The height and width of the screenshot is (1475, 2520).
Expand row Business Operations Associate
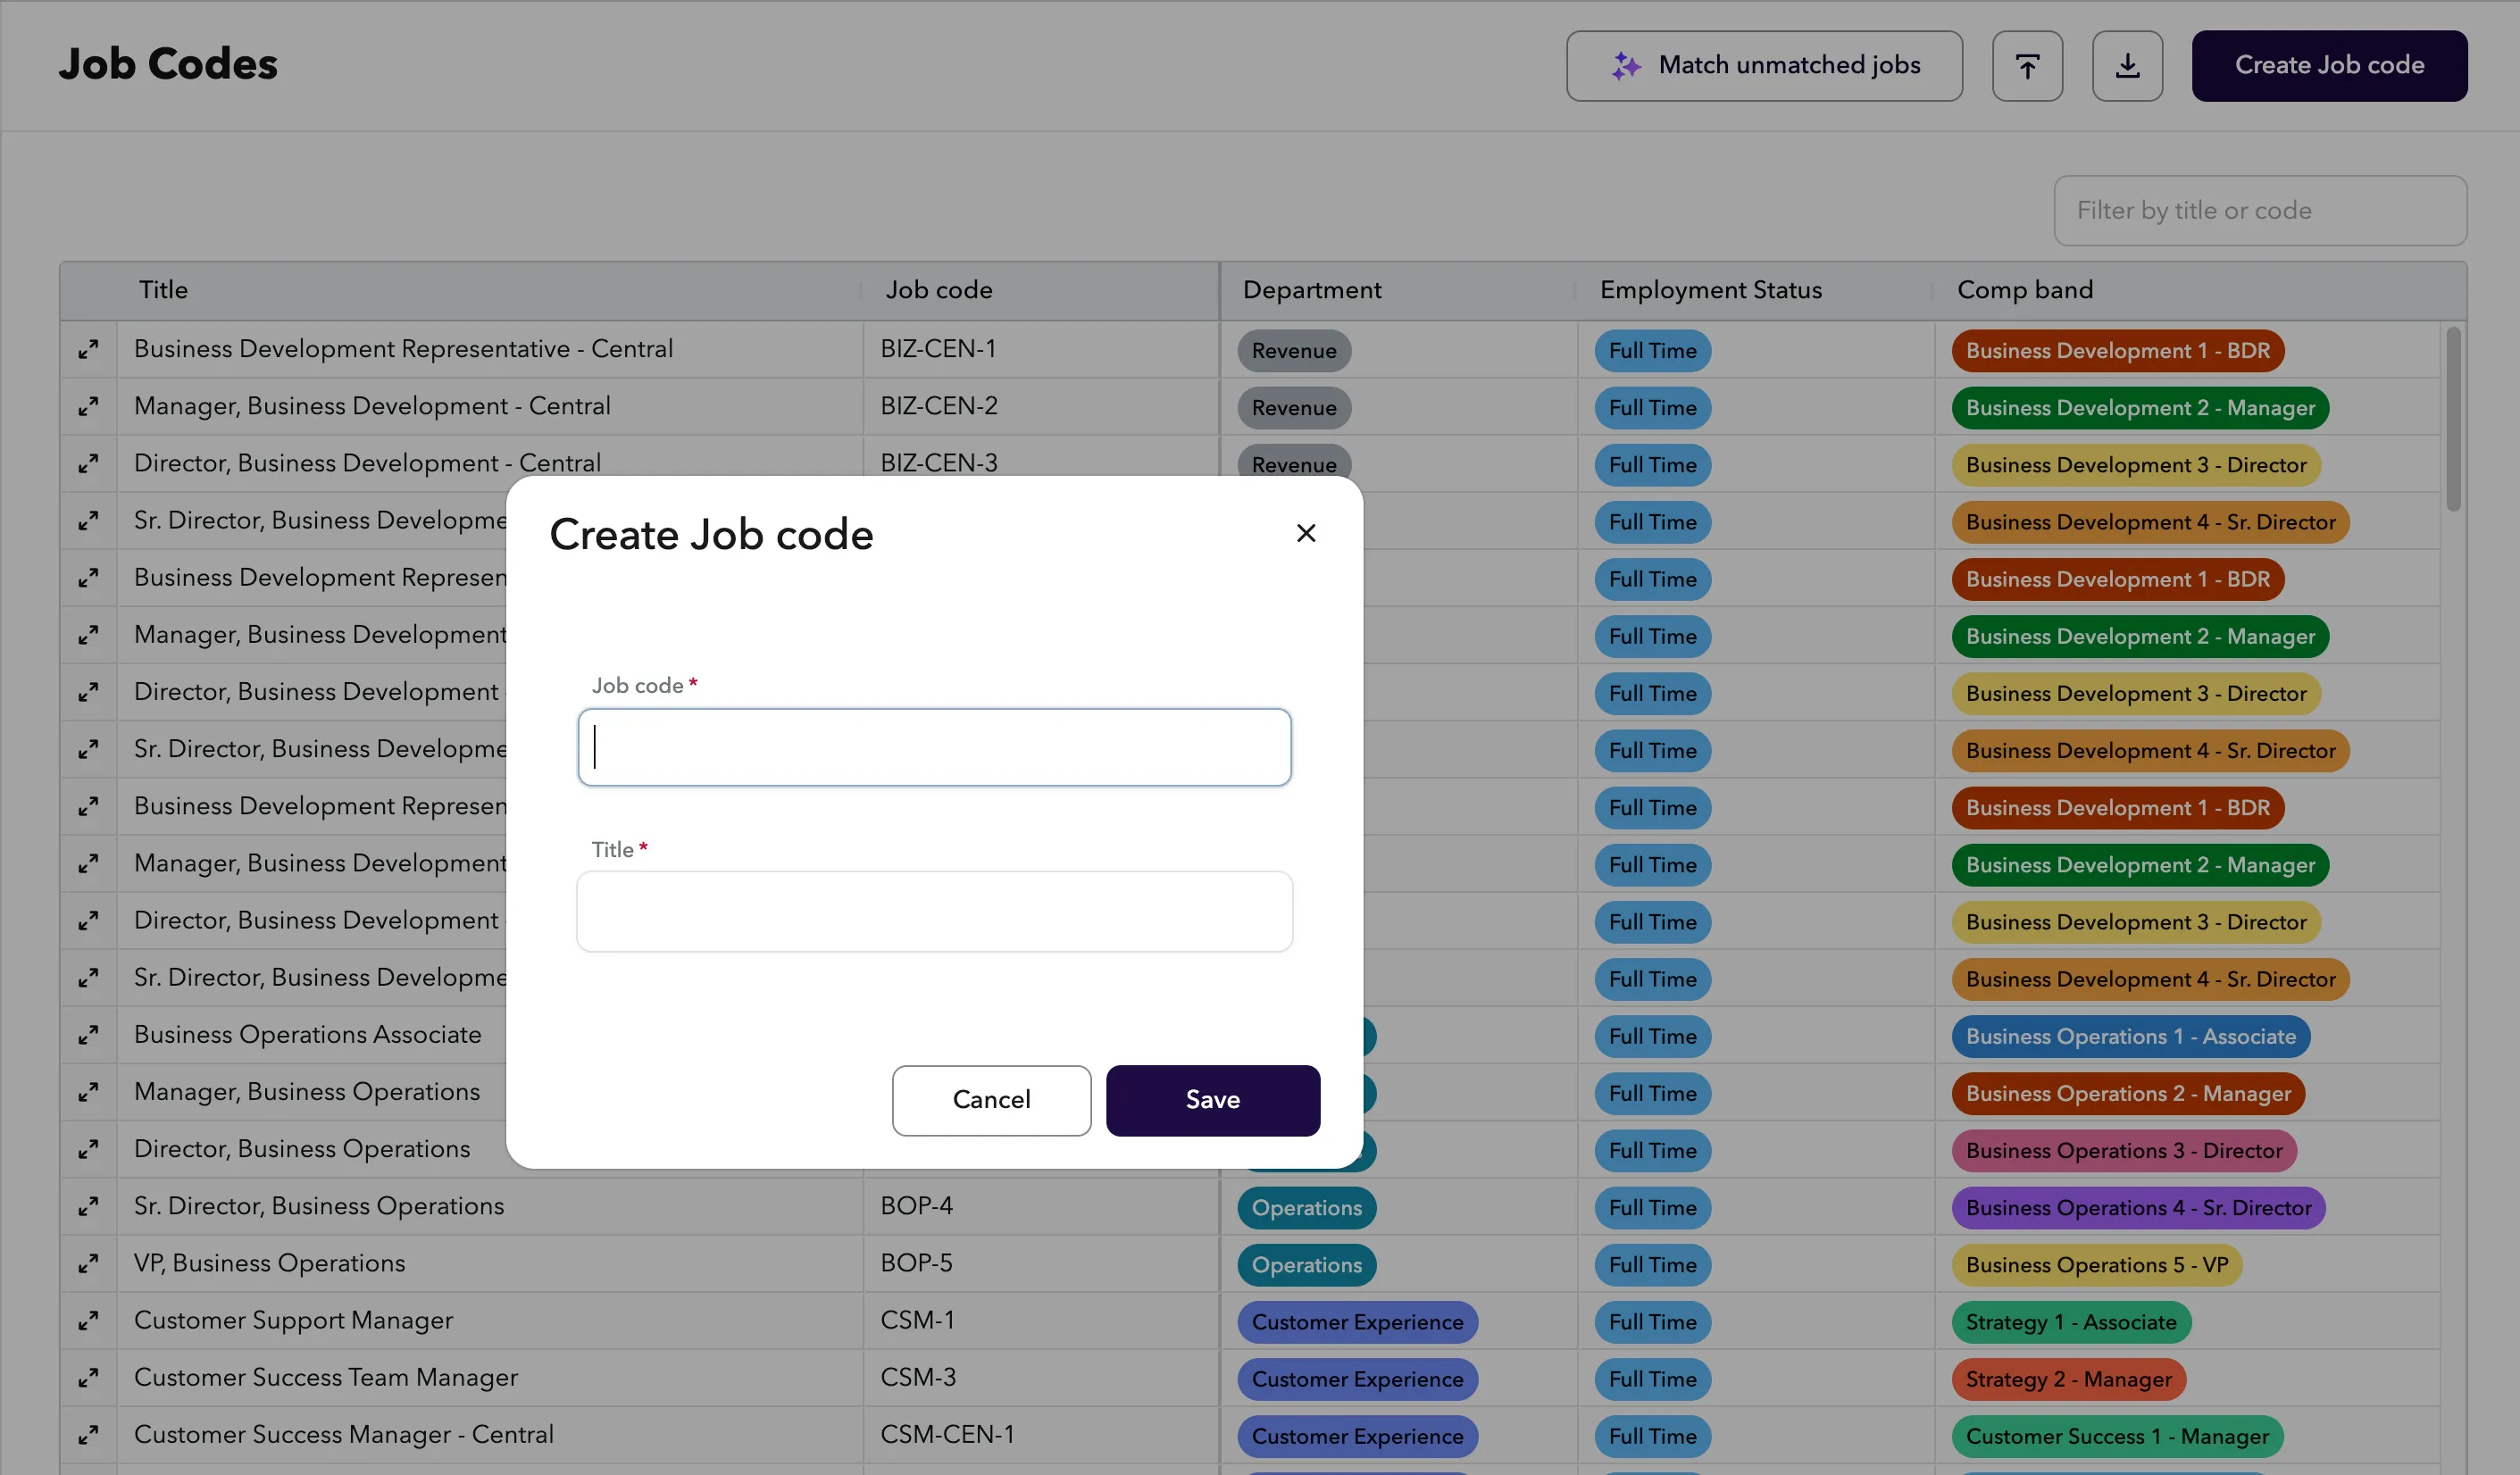88,1035
